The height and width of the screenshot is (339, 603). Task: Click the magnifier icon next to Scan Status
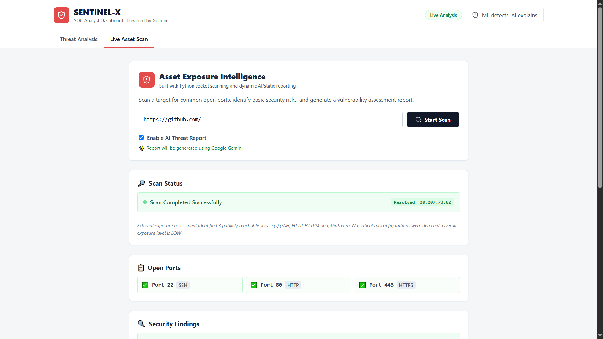pyautogui.click(x=141, y=183)
